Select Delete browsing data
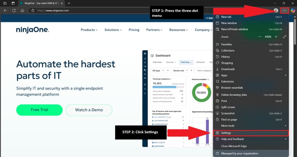 click(x=251, y=95)
